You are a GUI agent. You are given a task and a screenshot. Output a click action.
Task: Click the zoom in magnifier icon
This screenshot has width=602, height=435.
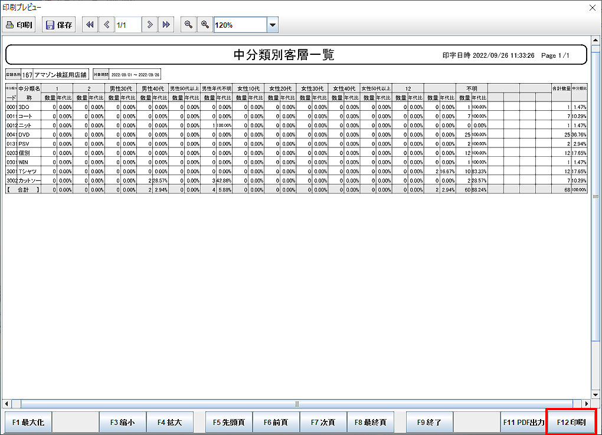point(205,25)
